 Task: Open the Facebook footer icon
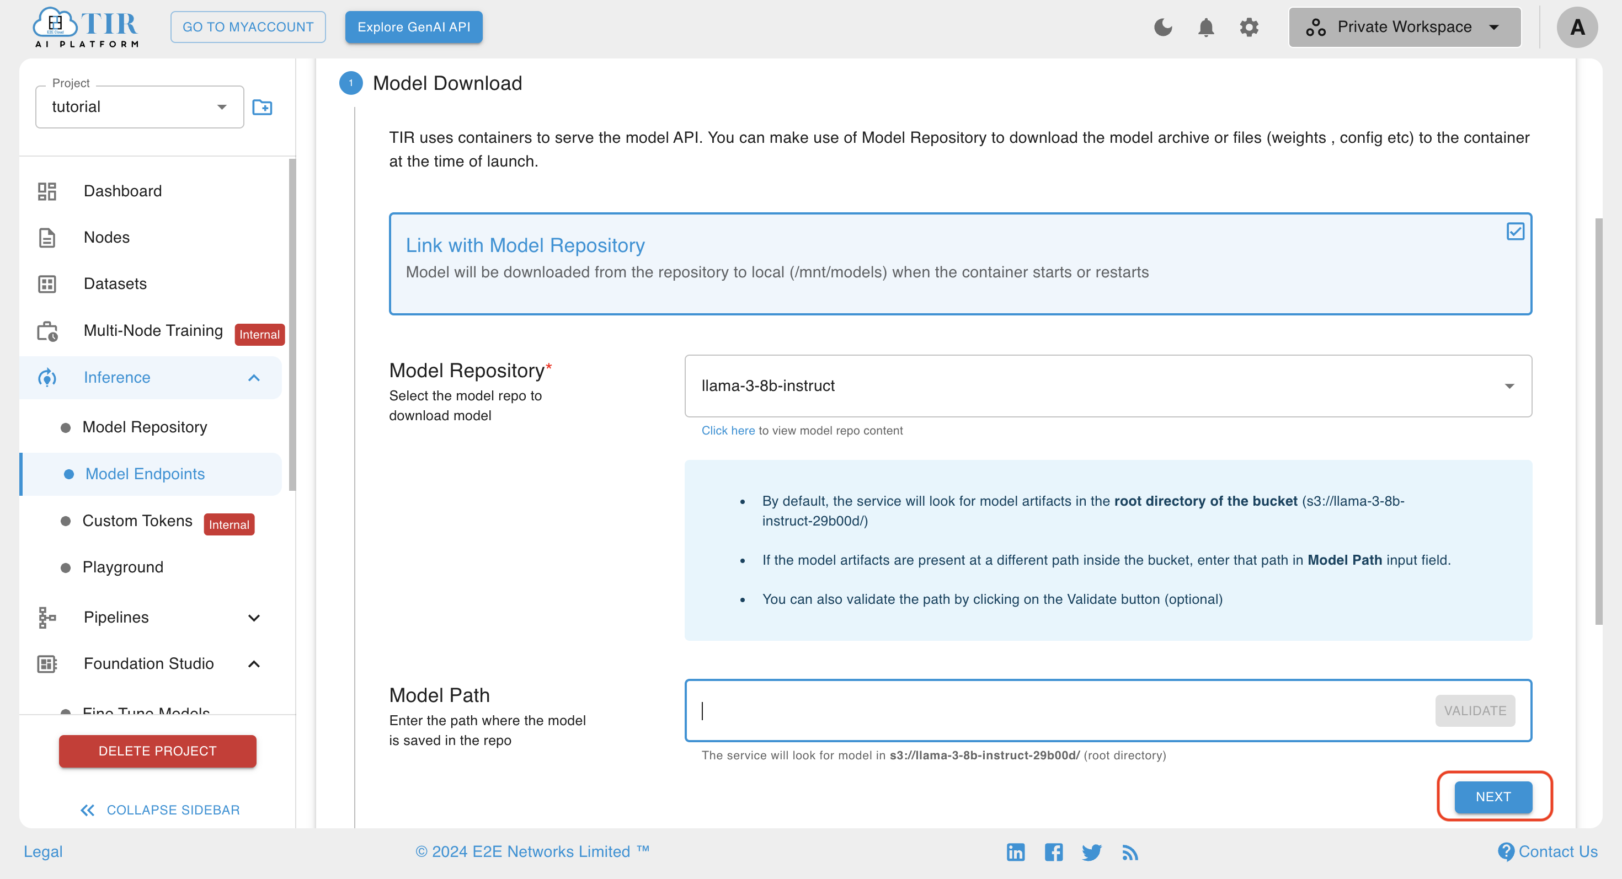pos(1053,852)
